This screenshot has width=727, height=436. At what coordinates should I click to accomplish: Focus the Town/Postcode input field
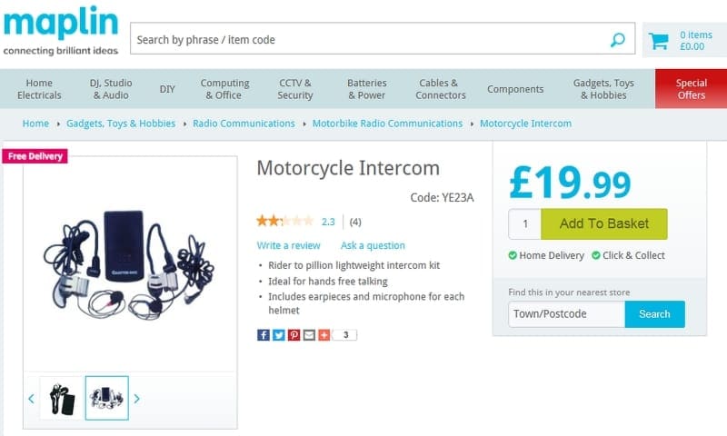[x=566, y=314]
